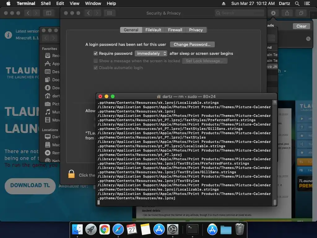This screenshot has width=317, height=238.
Task: Click the Security & Privacy search field
Action: (240, 13)
